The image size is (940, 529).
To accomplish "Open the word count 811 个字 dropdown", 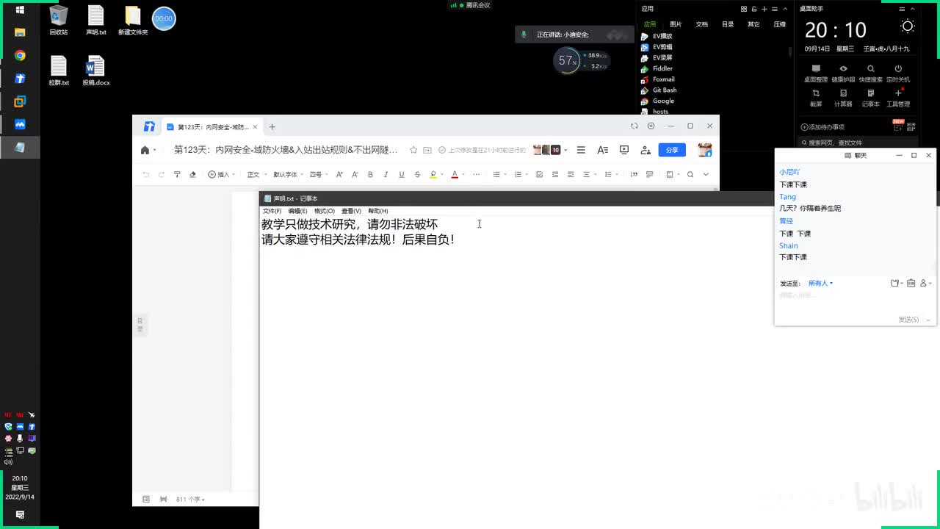I will point(190,500).
